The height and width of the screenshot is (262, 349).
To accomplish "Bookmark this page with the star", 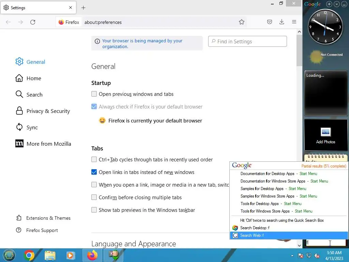I will click(242, 22).
